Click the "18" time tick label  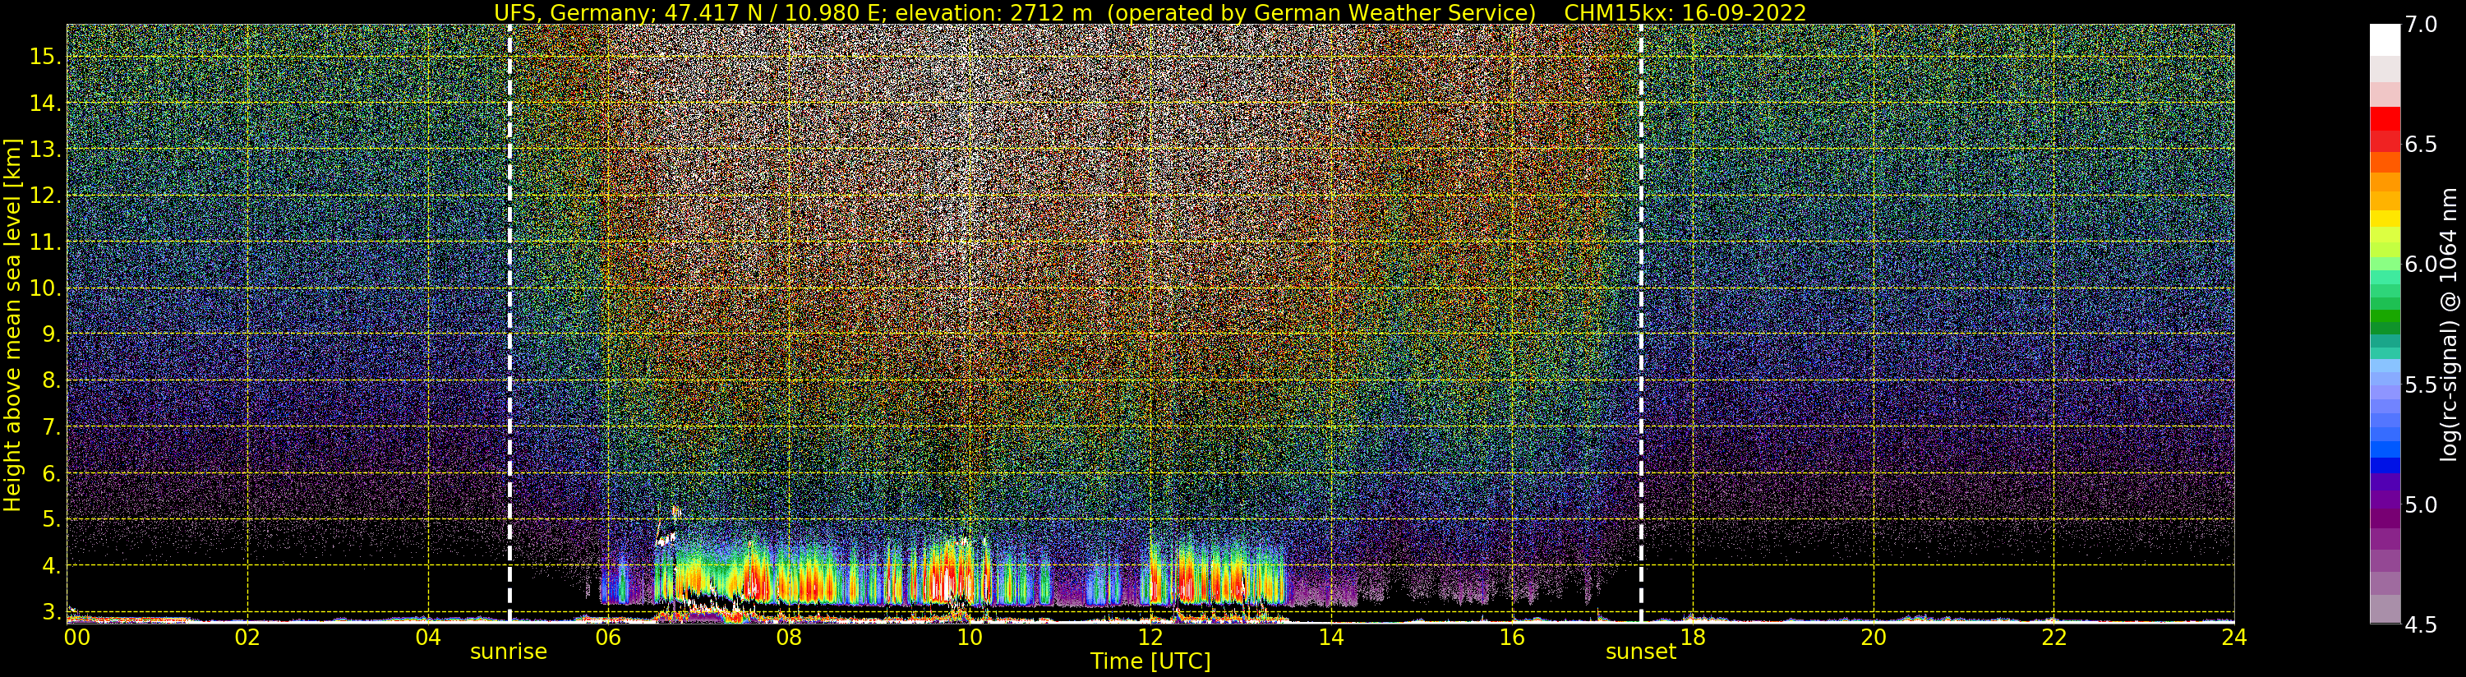tap(1693, 638)
